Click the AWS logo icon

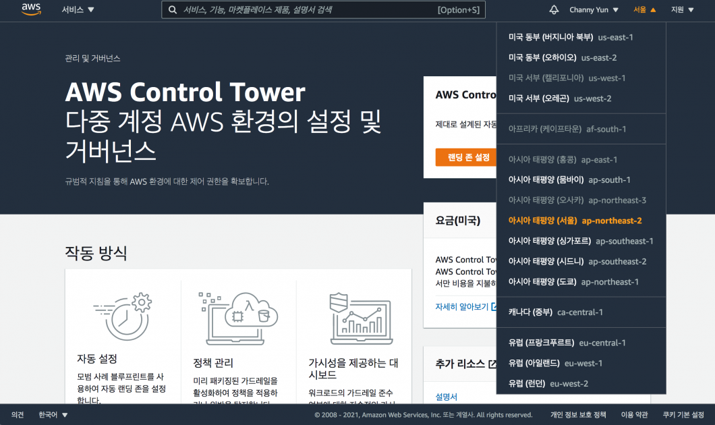click(x=31, y=9)
